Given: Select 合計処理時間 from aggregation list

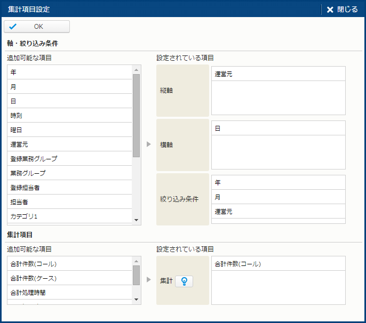Looking at the screenshot, I should coord(69,292).
